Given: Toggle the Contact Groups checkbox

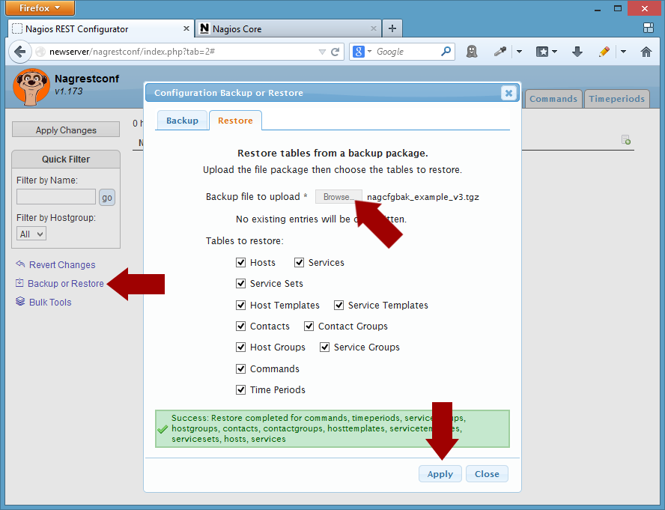Looking at the screenshot, I should (309, 326).
